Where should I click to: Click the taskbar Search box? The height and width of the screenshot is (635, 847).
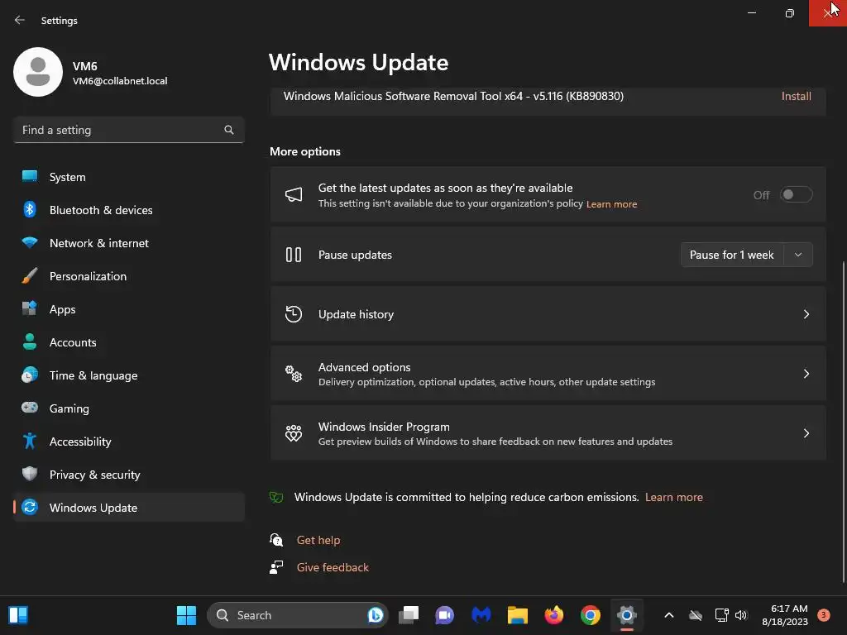pos(297,615)
